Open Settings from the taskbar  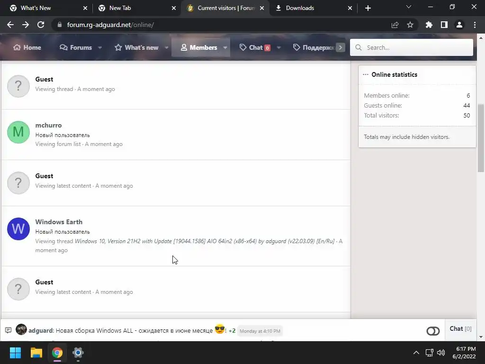click(78, 353)
